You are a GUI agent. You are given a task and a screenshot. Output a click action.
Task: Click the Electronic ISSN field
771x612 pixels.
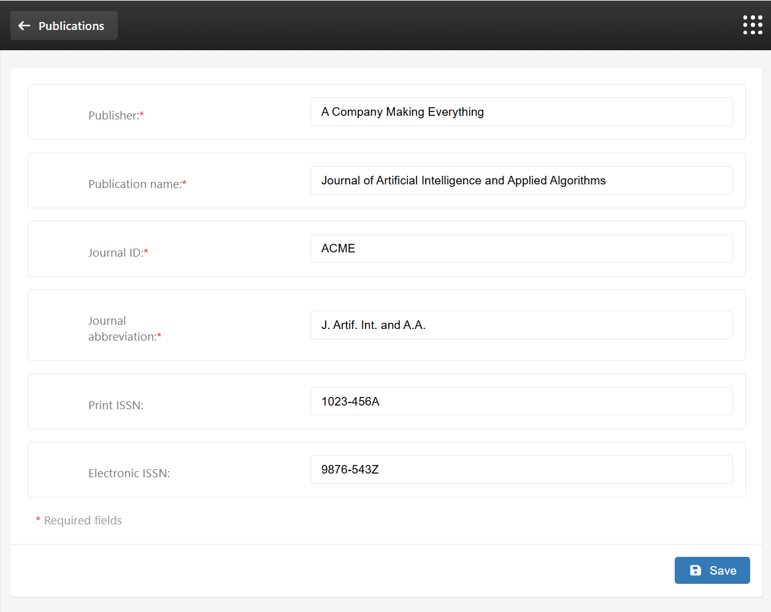521,469
